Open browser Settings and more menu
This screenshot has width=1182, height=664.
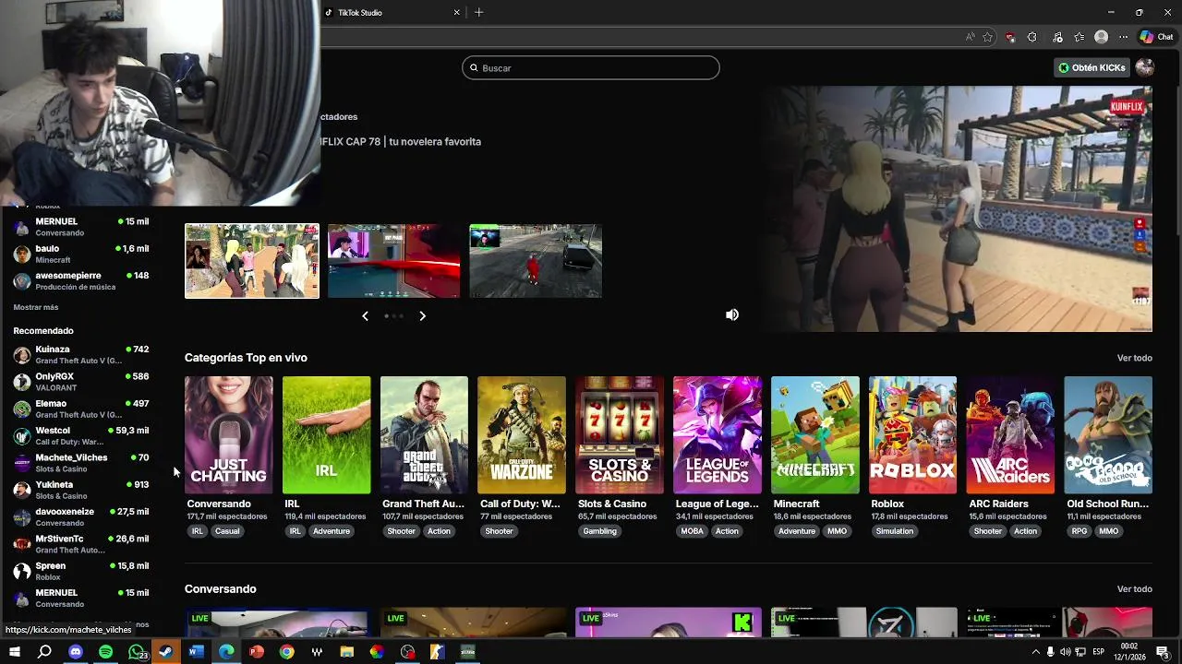[1123, 37]
